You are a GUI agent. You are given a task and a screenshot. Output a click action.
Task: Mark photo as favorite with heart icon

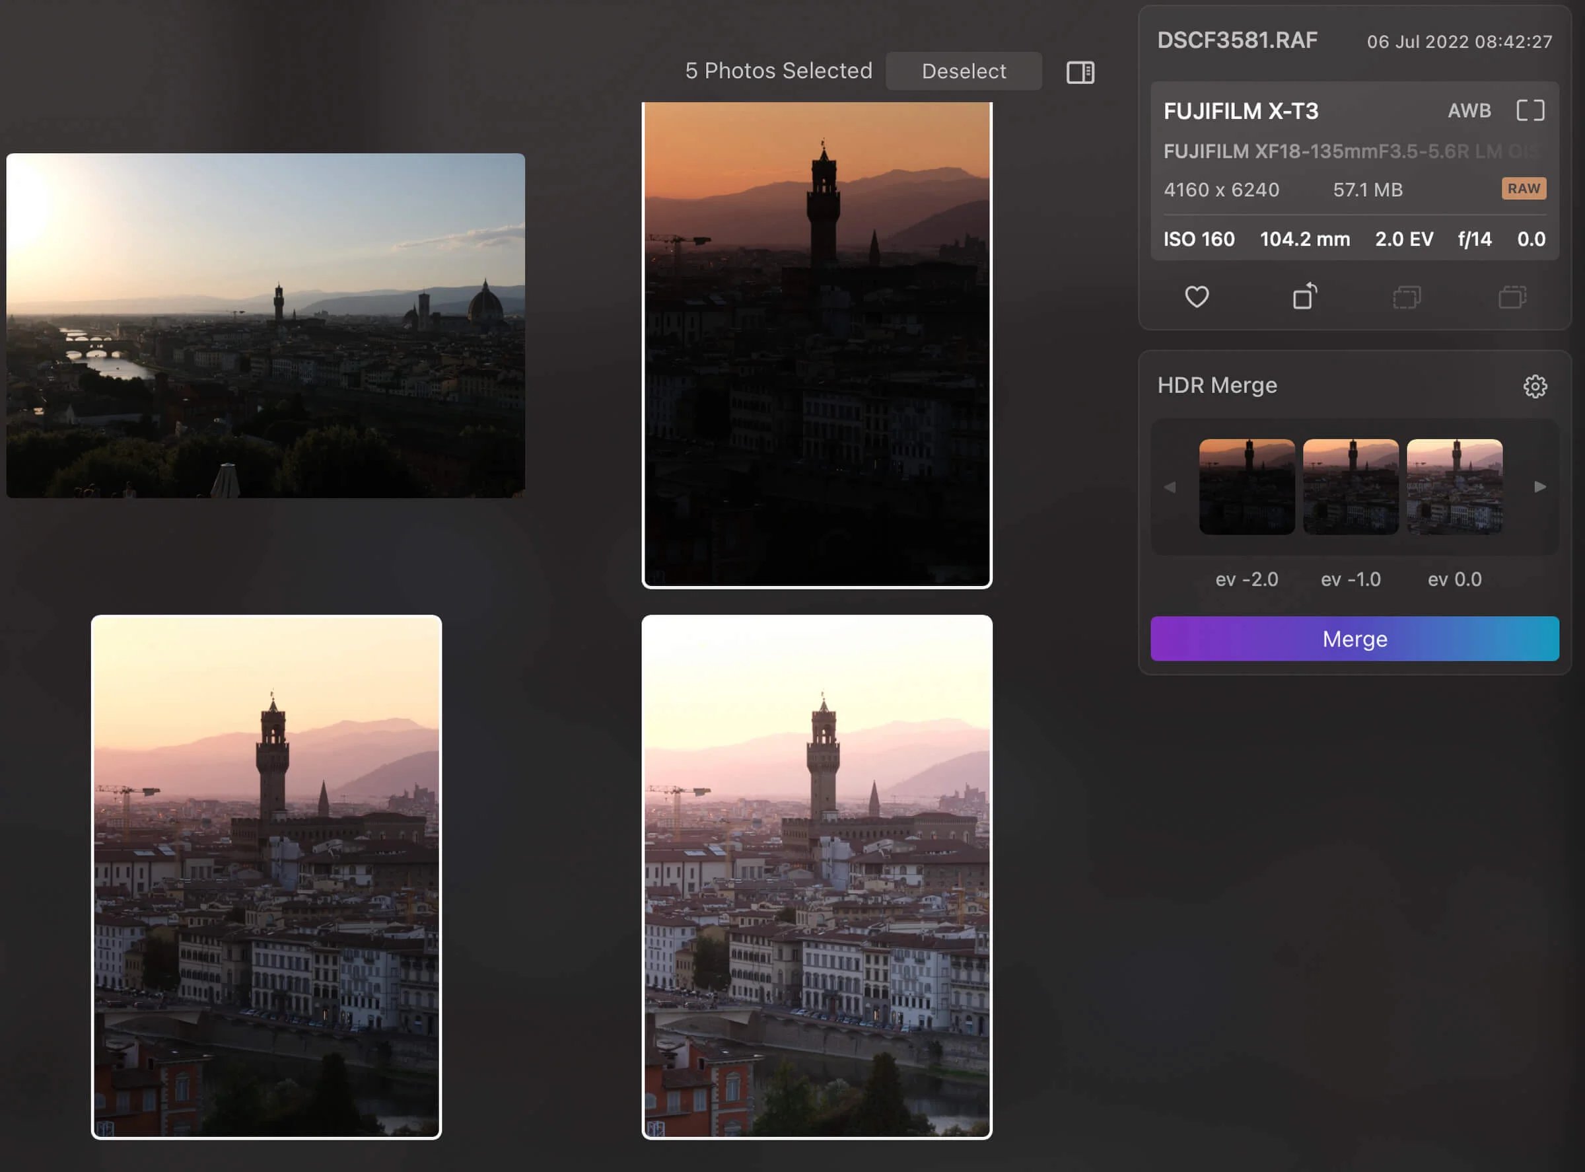pyautogui.click(x=1197, y=297)
